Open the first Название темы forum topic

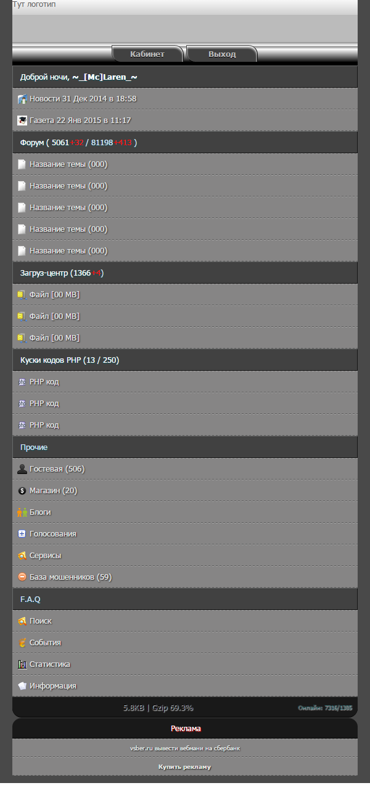pyautogui.click(x=185, y=164)
